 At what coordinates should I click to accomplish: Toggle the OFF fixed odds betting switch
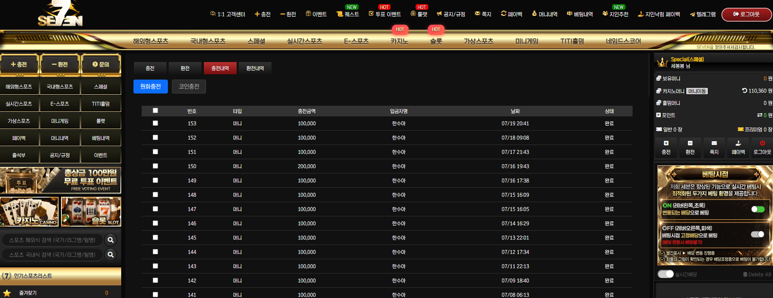pyautogui.click(x=758, y=234)
